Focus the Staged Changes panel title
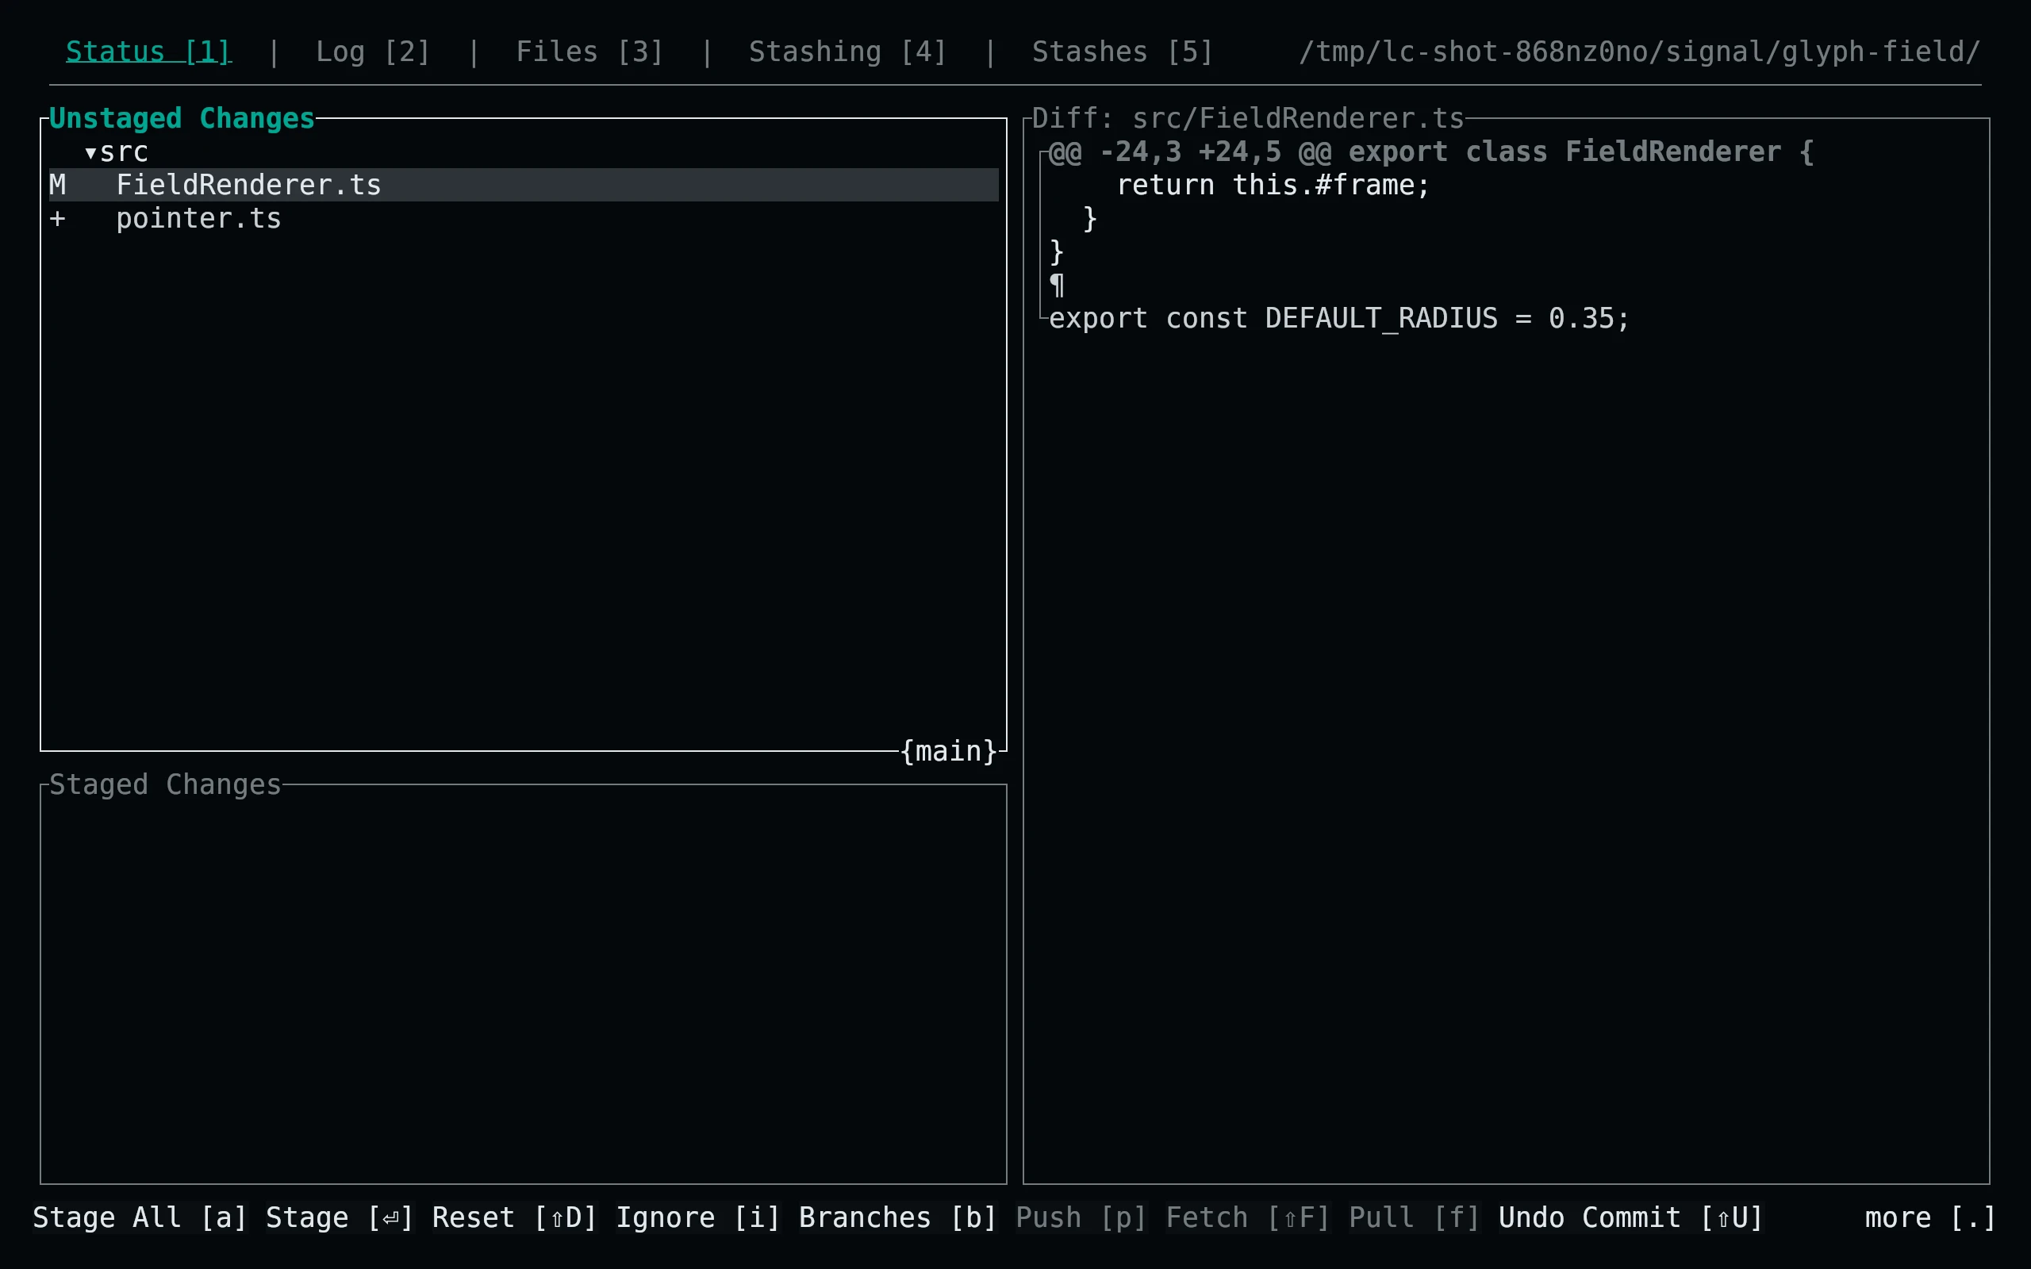The width and height of the screenshot is (2031, 1269). pos(165,784)
